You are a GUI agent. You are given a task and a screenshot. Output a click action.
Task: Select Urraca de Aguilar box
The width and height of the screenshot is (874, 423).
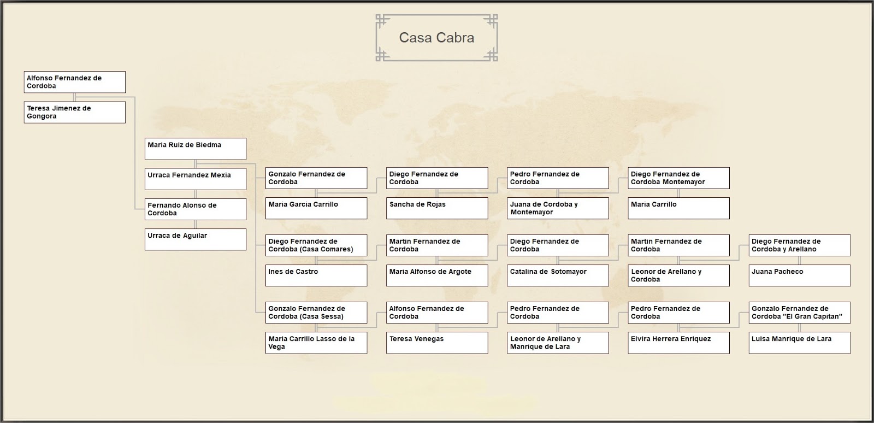pyautogui.click(x=196, y=239)
